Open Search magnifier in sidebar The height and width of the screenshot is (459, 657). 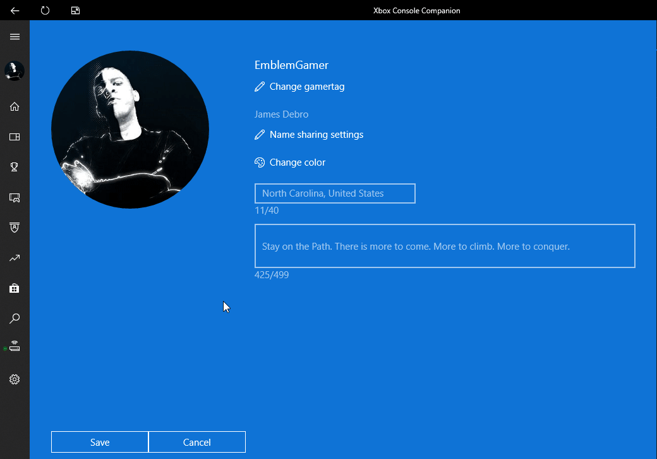click(15, 319)
